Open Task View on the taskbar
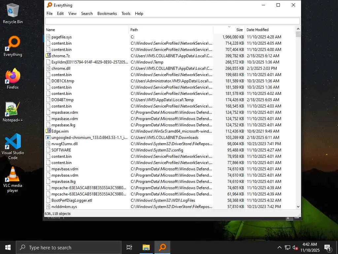338x254 pixels. pyautogui.click(x=129, y=247)
